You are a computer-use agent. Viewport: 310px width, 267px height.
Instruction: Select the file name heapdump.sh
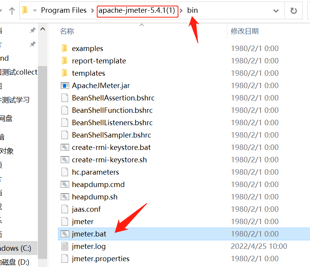click(x=95, y=197)
